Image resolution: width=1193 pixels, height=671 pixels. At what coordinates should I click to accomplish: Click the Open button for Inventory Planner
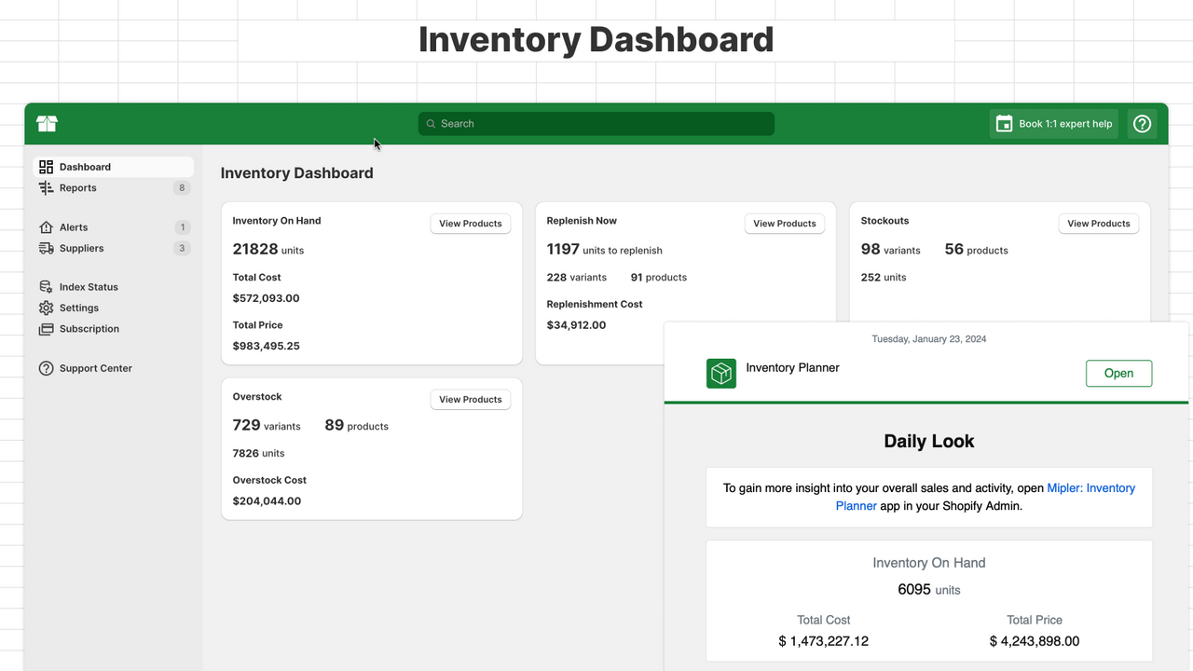(x=1118, y=374)
